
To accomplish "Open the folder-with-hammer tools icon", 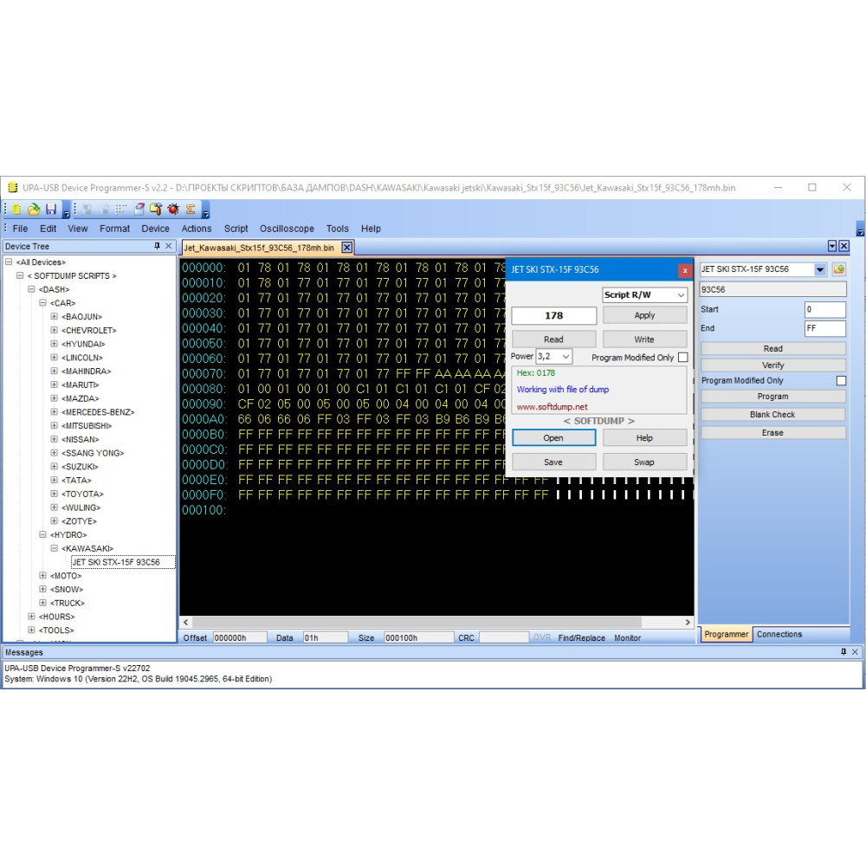I will click(x=156, y=210).
